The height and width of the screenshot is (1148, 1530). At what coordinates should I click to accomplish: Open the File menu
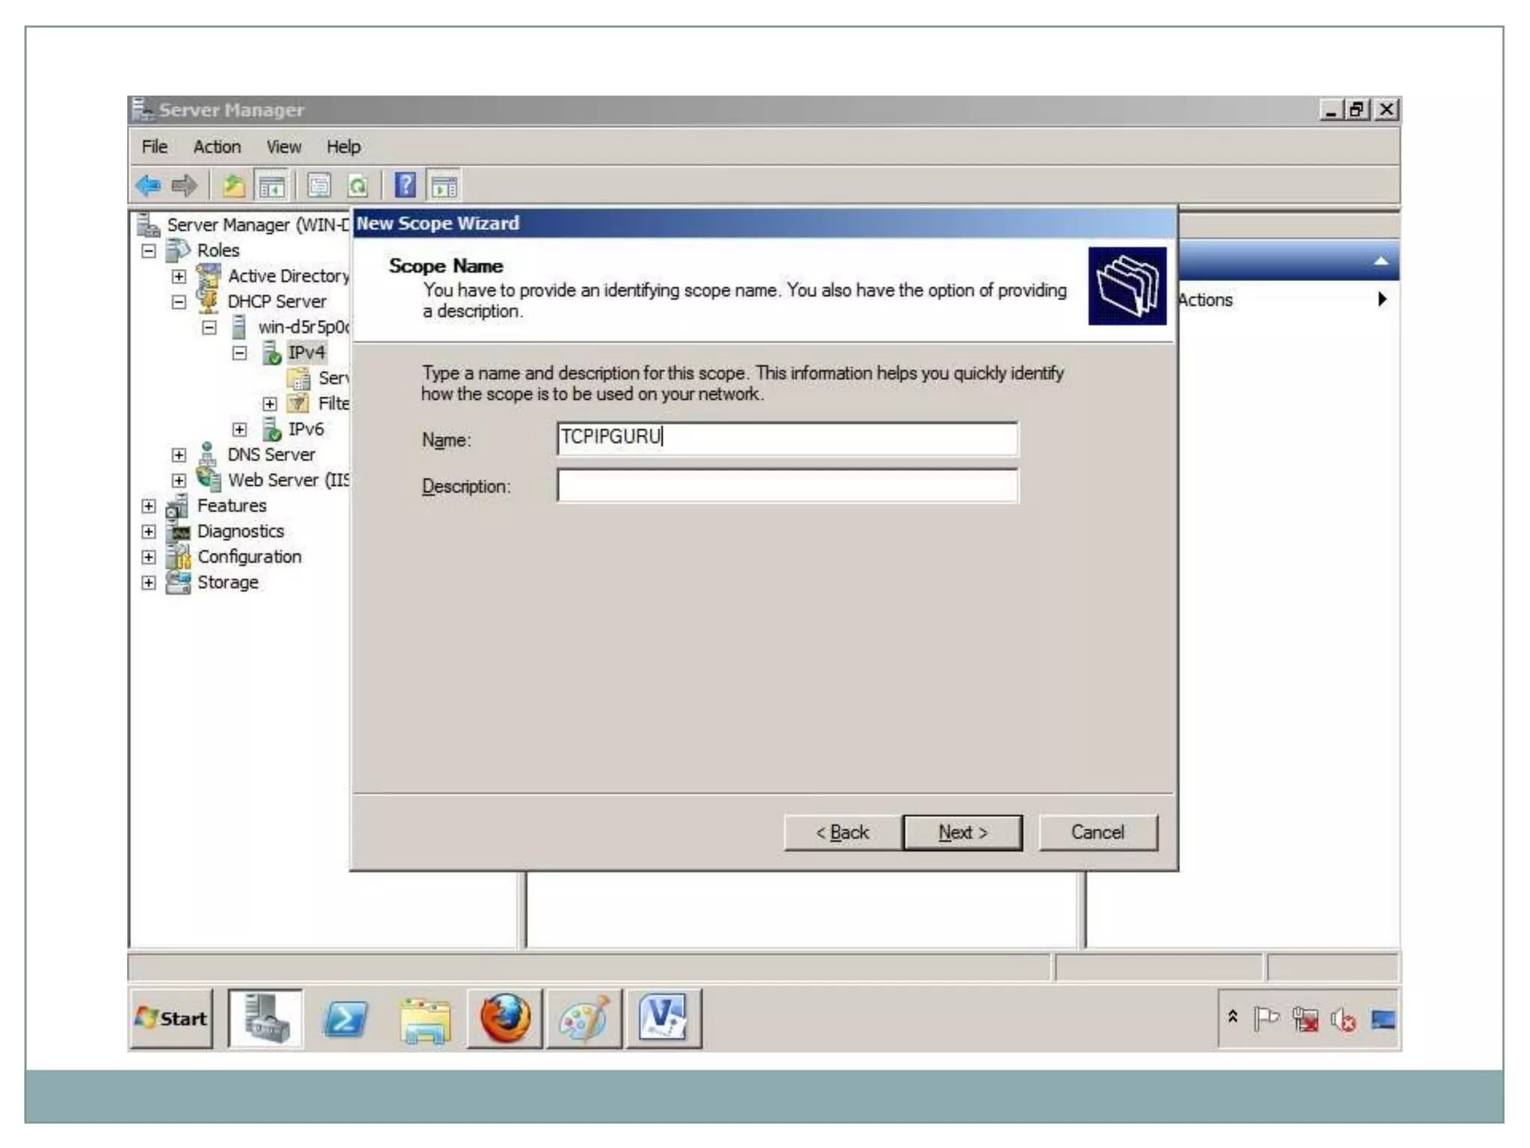point(155,146)
